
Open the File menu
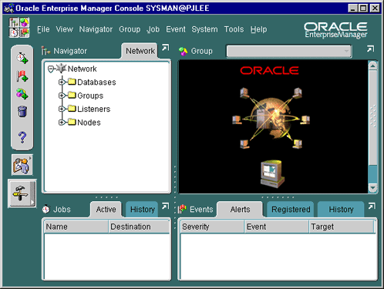tap(43, 29)
